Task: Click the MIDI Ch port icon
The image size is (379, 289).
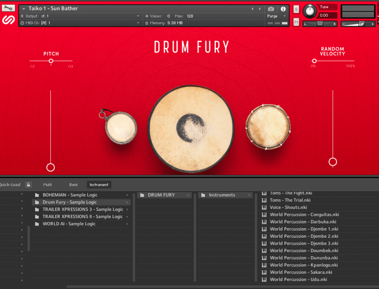Action: click(22, 23)
